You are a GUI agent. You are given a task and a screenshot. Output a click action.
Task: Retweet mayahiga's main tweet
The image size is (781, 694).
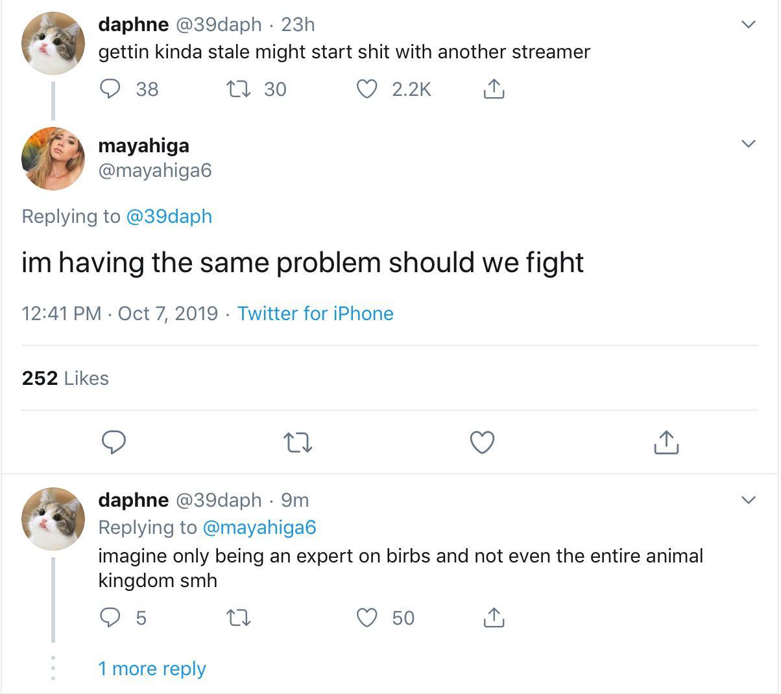click(298, 443)
